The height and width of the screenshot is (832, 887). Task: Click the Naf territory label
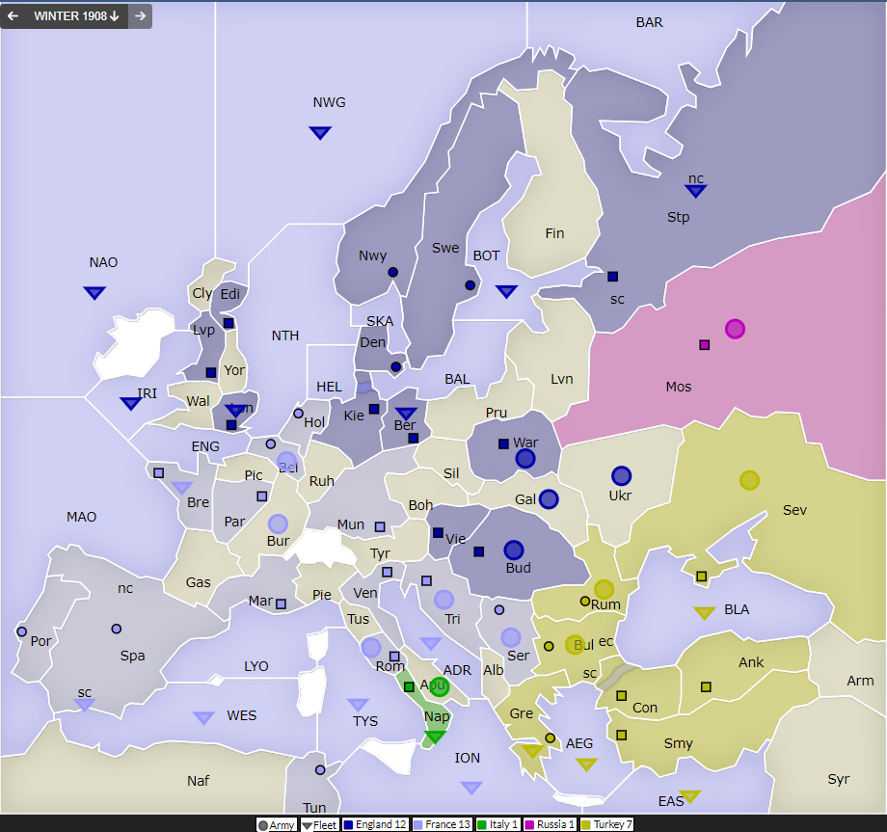pyautogui.click(x=198, y=781)
